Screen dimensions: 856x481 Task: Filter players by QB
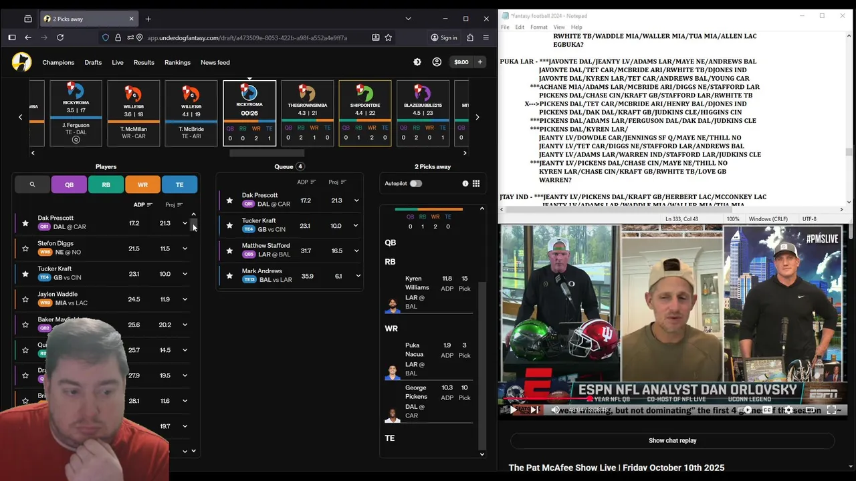(x=69, y=184)
